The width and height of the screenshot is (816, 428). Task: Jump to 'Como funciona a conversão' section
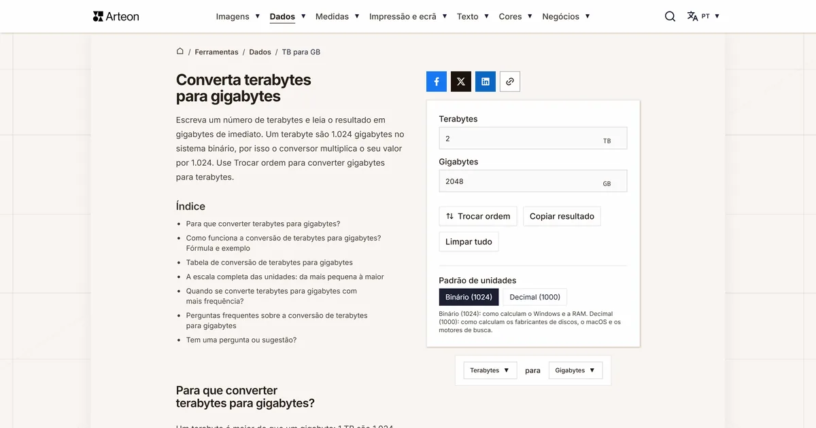pyautogui.click(x=284, y=243)
